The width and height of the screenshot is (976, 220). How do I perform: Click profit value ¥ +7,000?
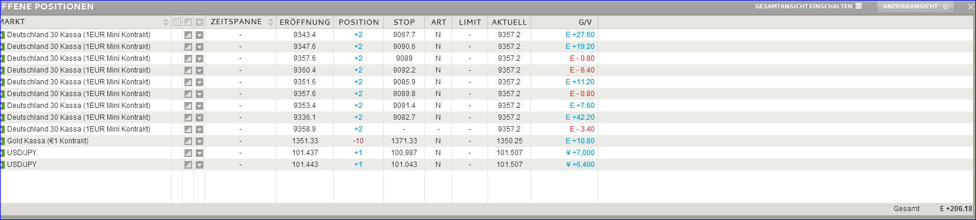coord(580,153)
